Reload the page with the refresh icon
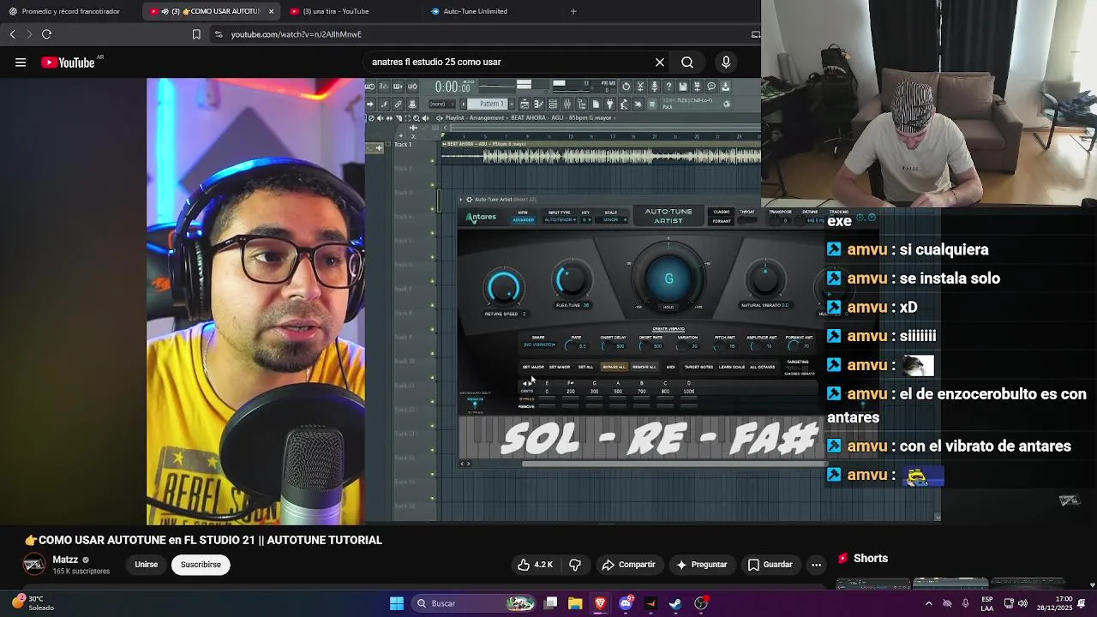Screen dimensions: 1097x617 coord(47,34)
